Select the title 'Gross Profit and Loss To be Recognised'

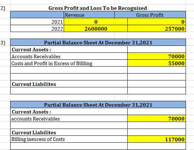(98, 8)
